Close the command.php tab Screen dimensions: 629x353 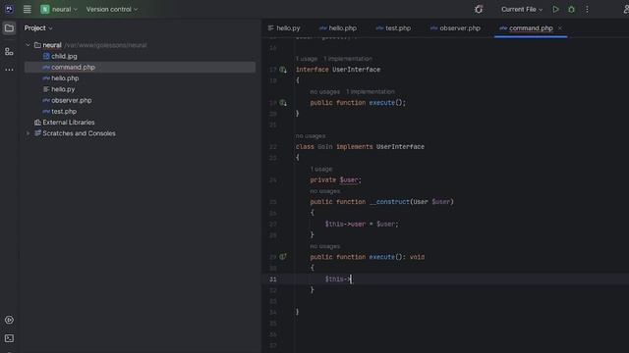560,28
